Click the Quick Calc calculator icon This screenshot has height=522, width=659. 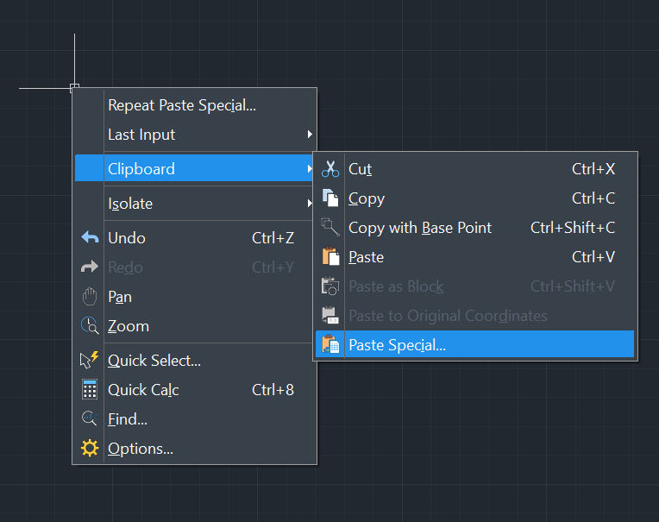(90, 389)
